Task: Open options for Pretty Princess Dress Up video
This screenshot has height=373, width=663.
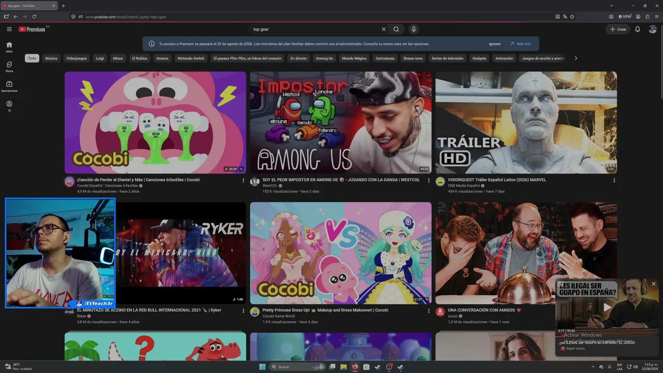Action: pos(428,311)
